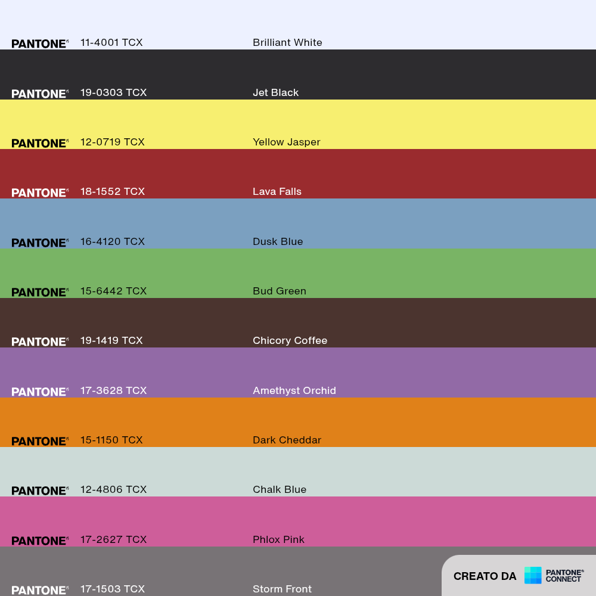Select the Amethyst Orchid purple swatch
The width and height of the screenshot is (596, 596).
click(298, 372)
